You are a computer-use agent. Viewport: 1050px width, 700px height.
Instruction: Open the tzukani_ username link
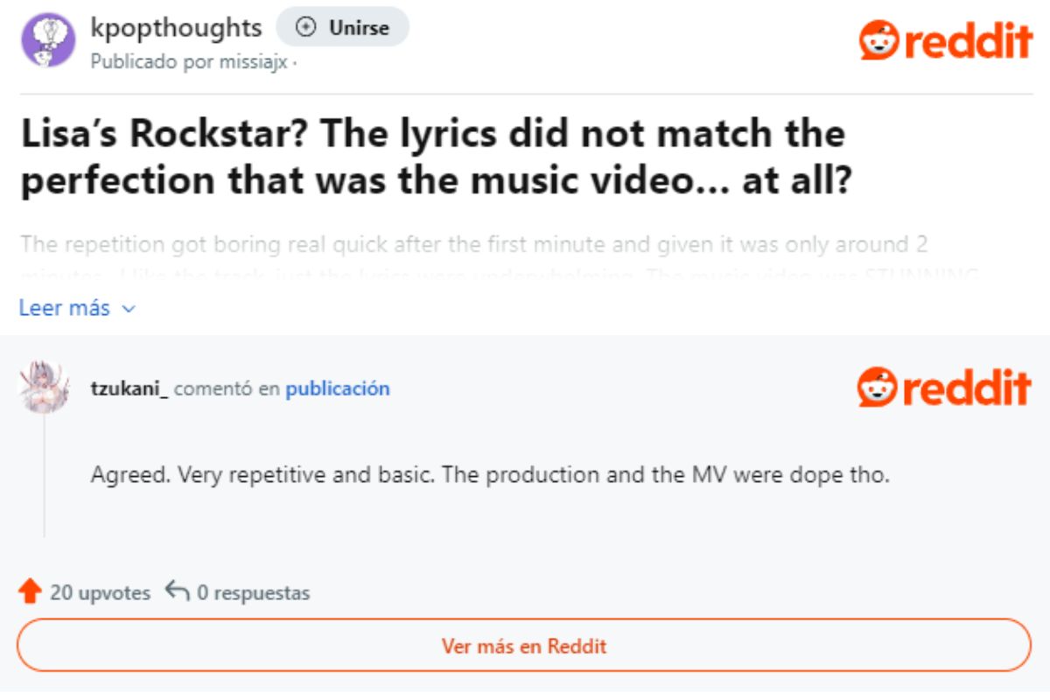pos(129,388)
